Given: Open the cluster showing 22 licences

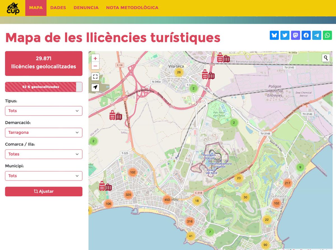Looking at the screenshot, I should pos(267,220).
